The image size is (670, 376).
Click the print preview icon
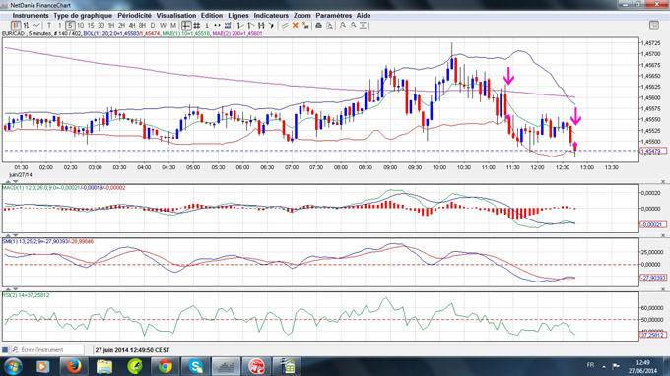coord(329,26)
